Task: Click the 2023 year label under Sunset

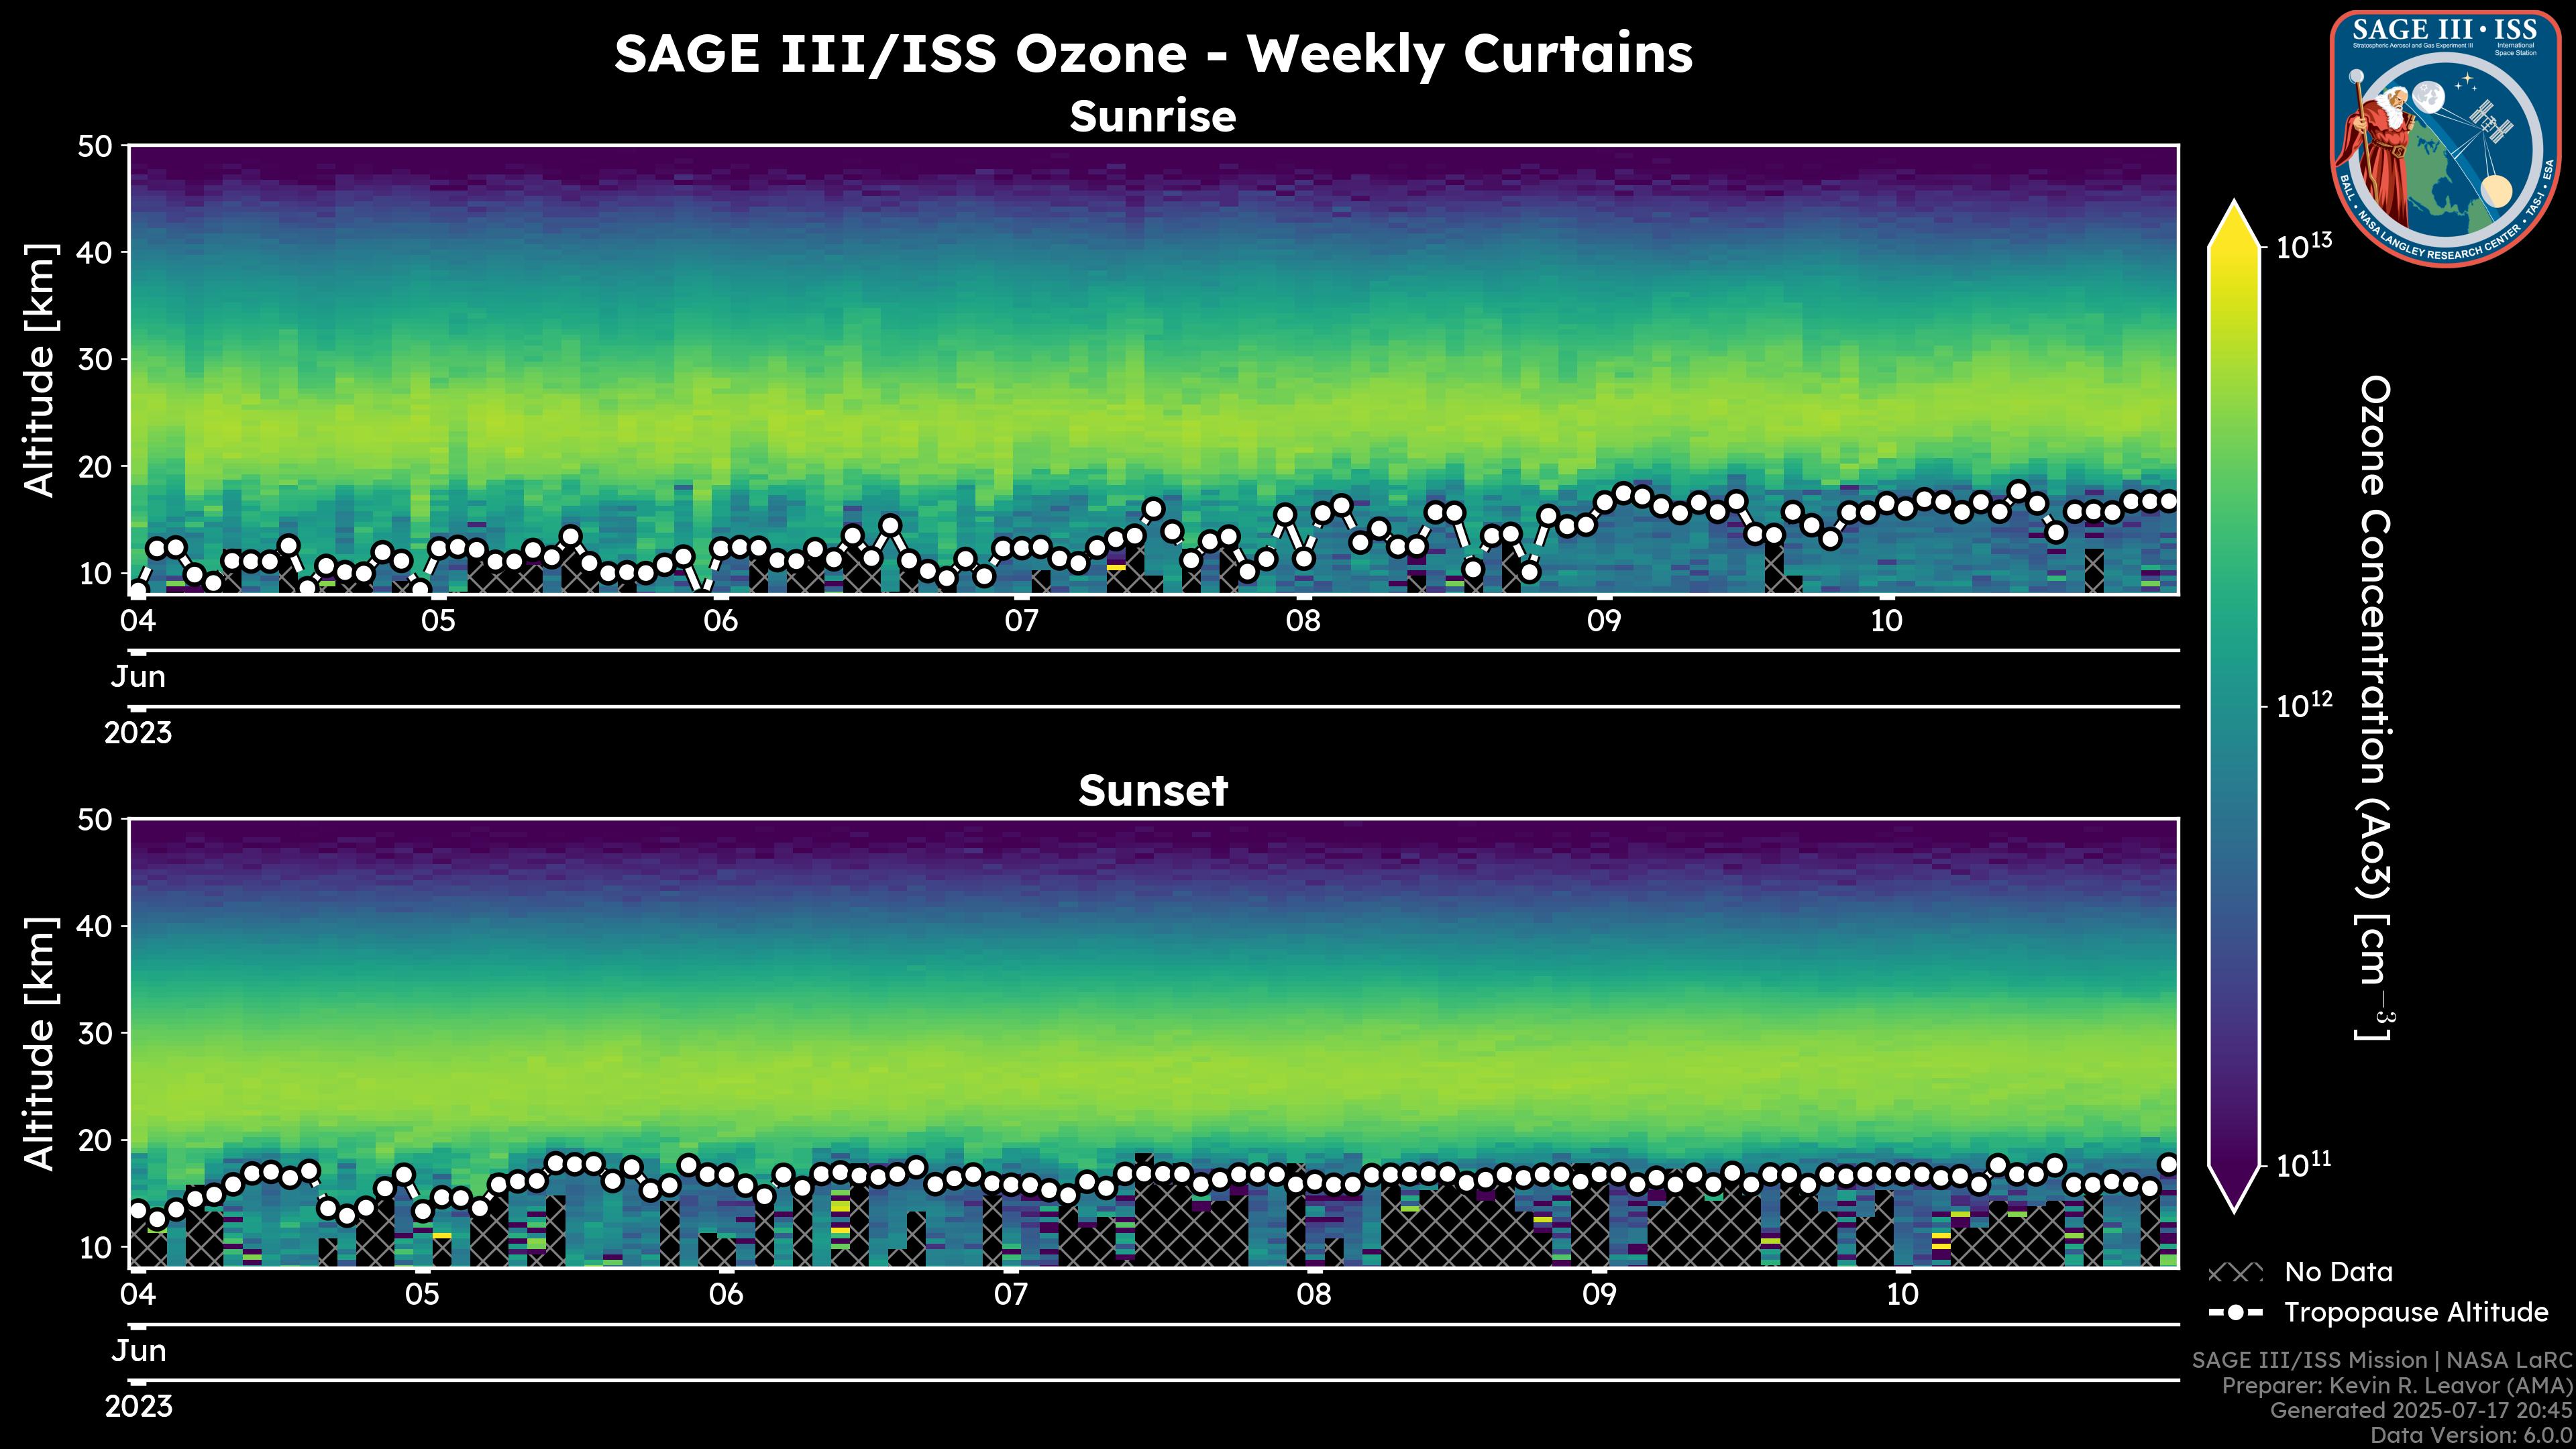Action: tap(138, 1407)
